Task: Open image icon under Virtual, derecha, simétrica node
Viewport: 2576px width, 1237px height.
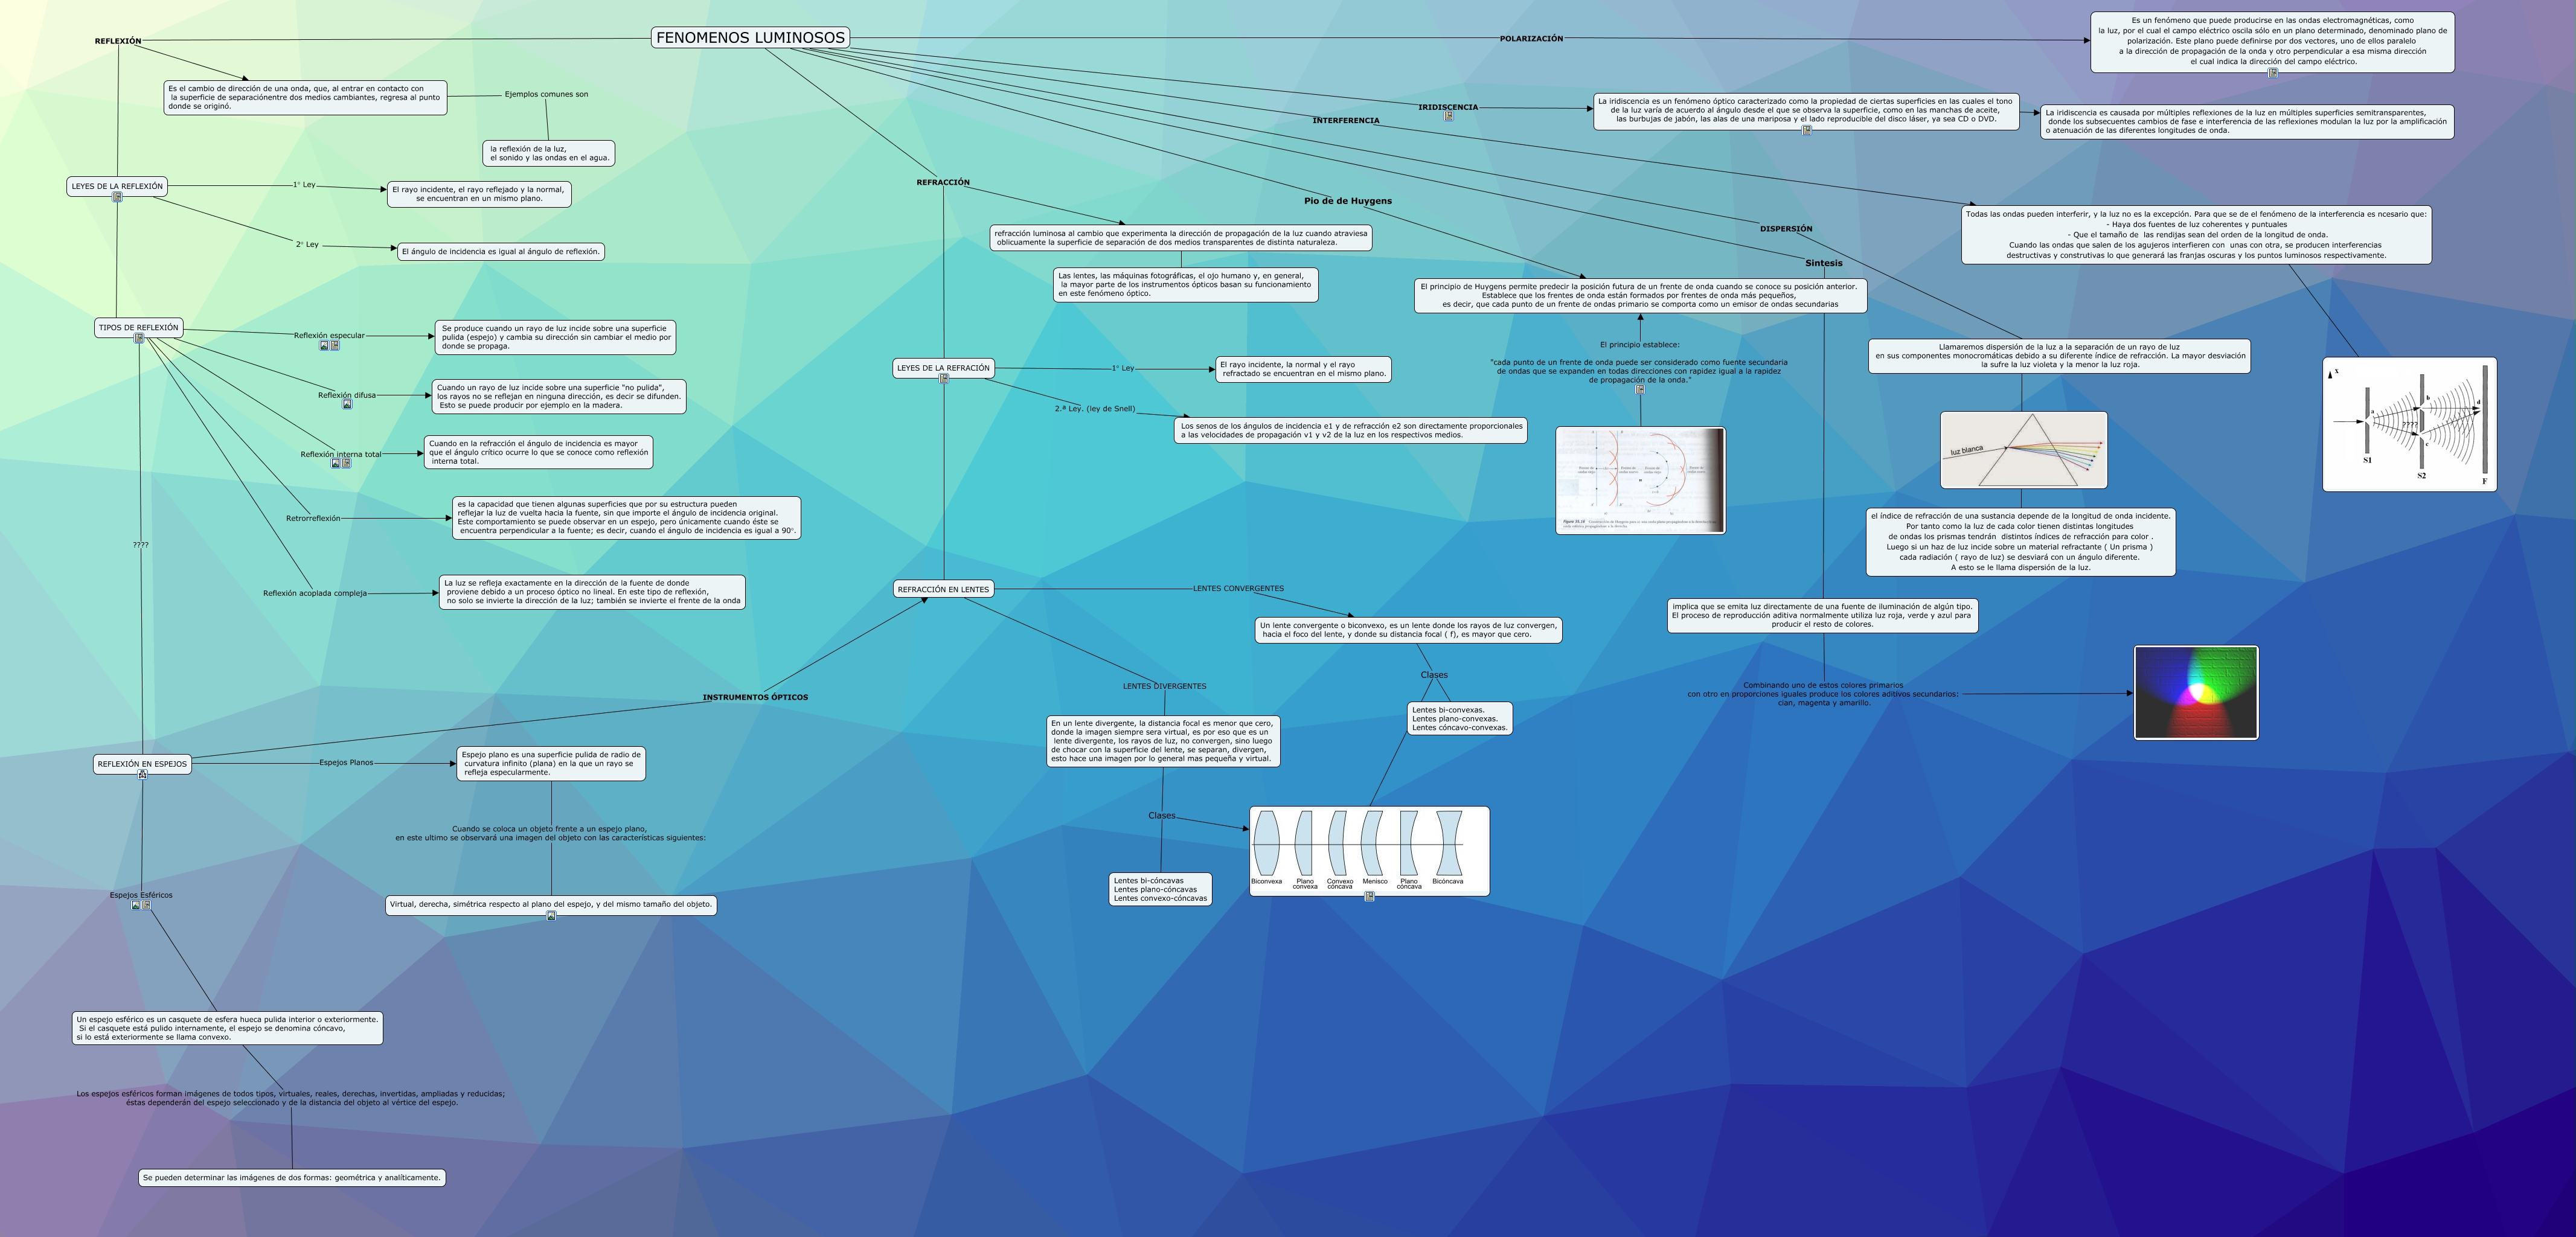Action: [551, 916]
